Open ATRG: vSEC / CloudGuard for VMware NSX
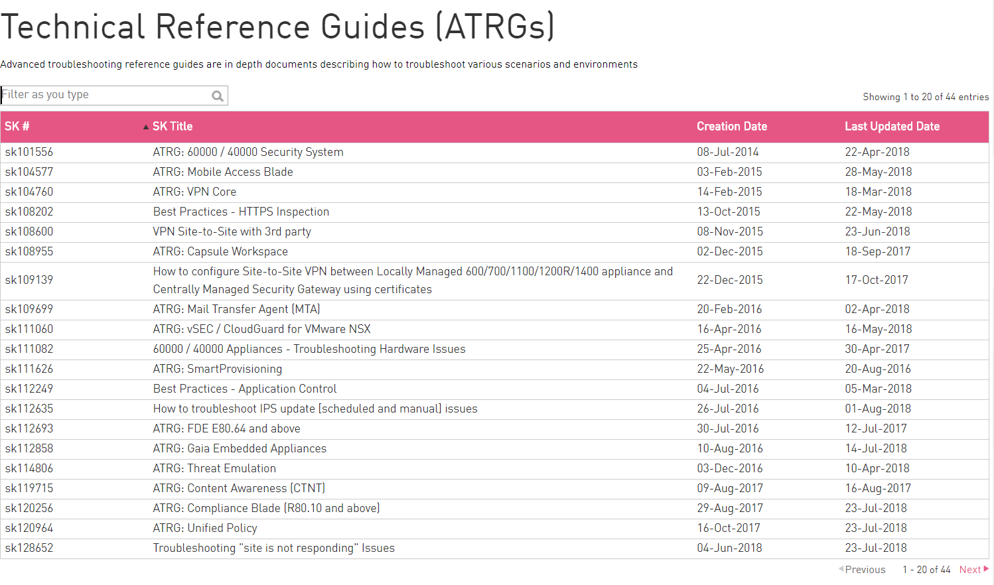The height and width of the screenshot is (585, 994). click(x=262, y=329)
